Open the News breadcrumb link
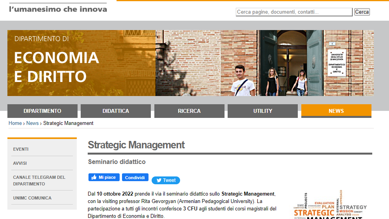The height and width of the screenshot is (219, 389). [x=32, y=123]
